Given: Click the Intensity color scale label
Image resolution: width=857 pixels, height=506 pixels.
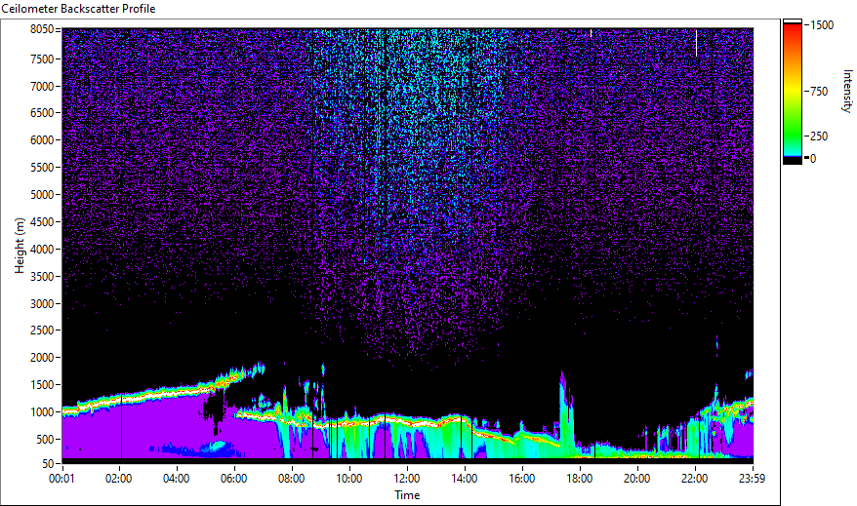Looking at the screenshot, I should tap(847, 91).
